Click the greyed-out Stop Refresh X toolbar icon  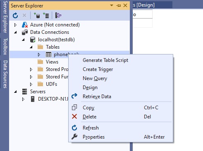pyautogui.click(x=24, y=15)
